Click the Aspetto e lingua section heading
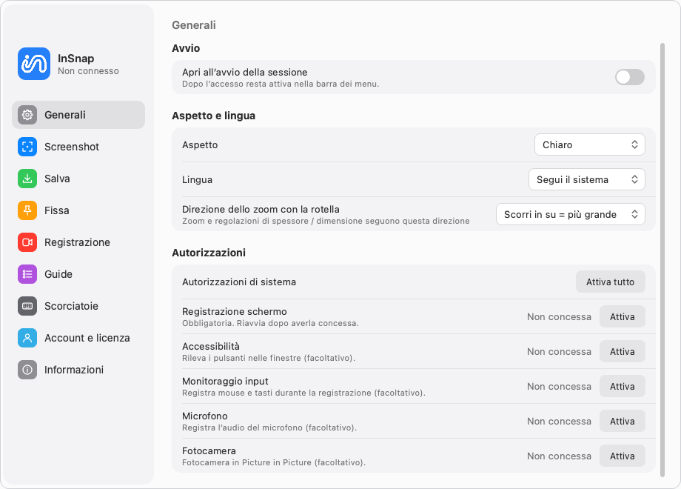 [x=213, y=116]
